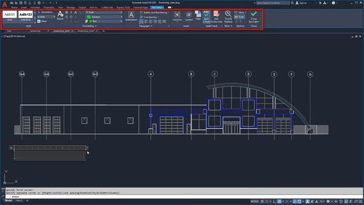The width and height of the screenshot is (364, 205).
Task: Open the workspace switching gear icon
Action: [328, 201]
